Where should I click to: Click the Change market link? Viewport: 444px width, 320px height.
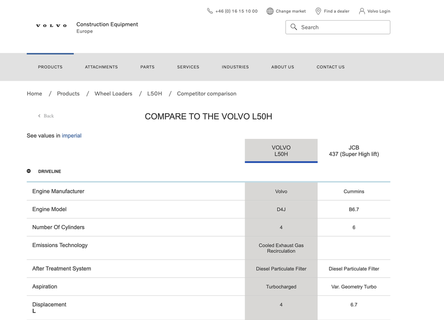pyautogui.click(x=291, y=11)
